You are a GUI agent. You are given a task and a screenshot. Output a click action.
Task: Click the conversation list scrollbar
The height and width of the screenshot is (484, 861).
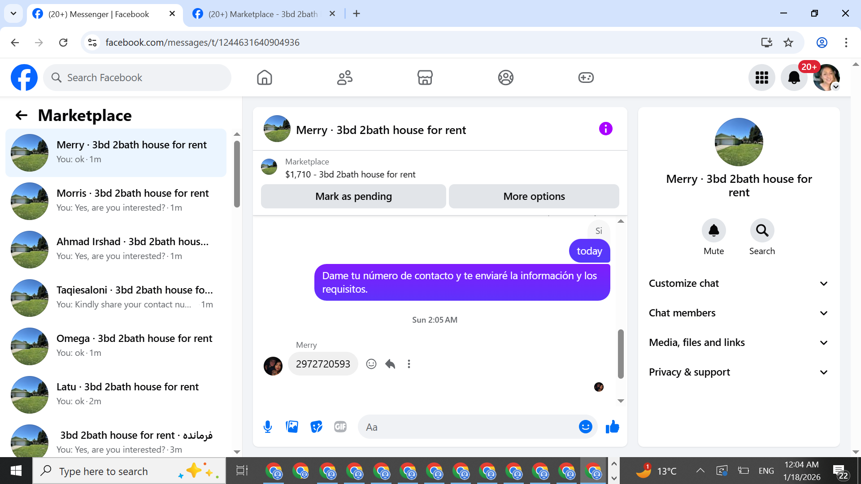[237, 174]
